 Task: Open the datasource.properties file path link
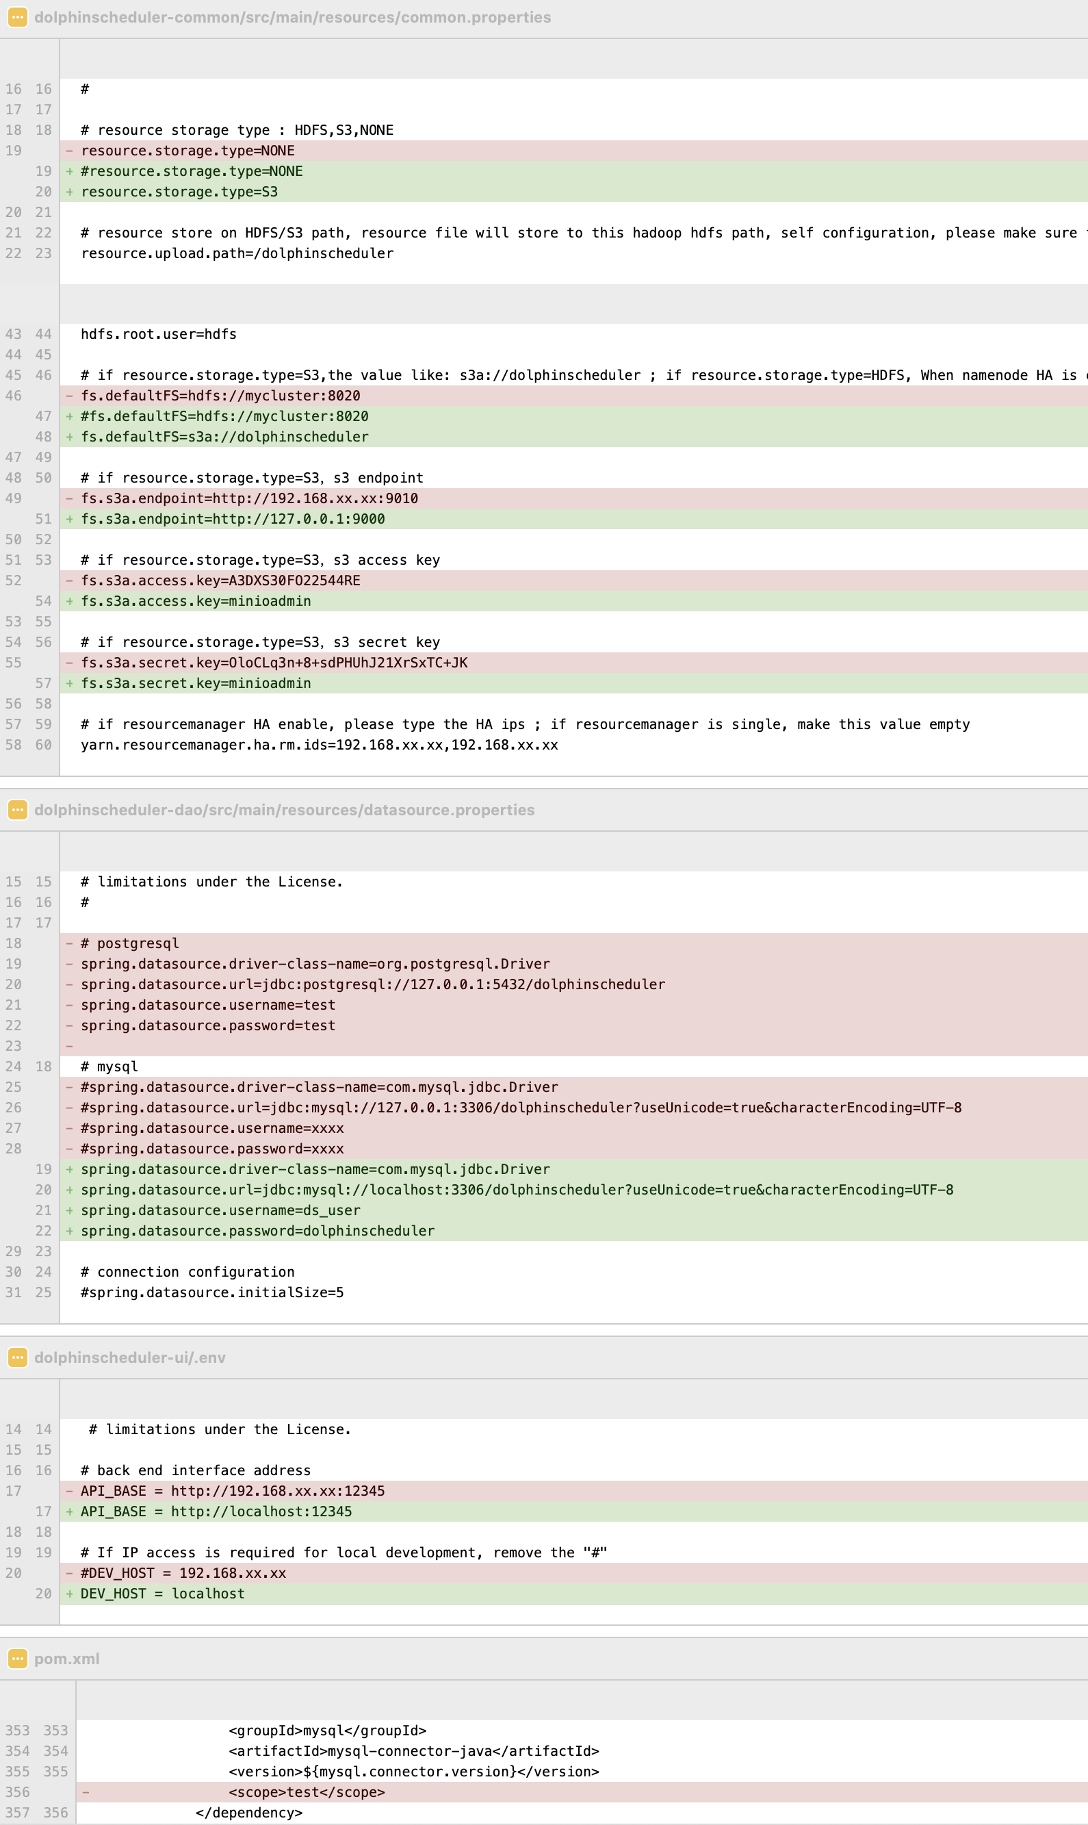coord(285,810)
